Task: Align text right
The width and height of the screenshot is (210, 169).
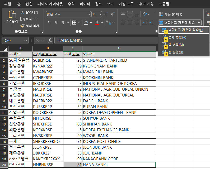Action: tap(137, 23)
